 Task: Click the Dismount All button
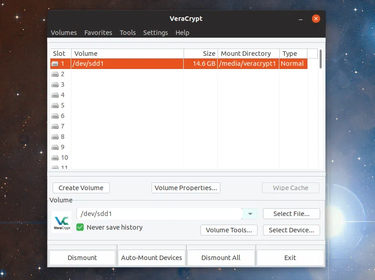pos(221,258)
